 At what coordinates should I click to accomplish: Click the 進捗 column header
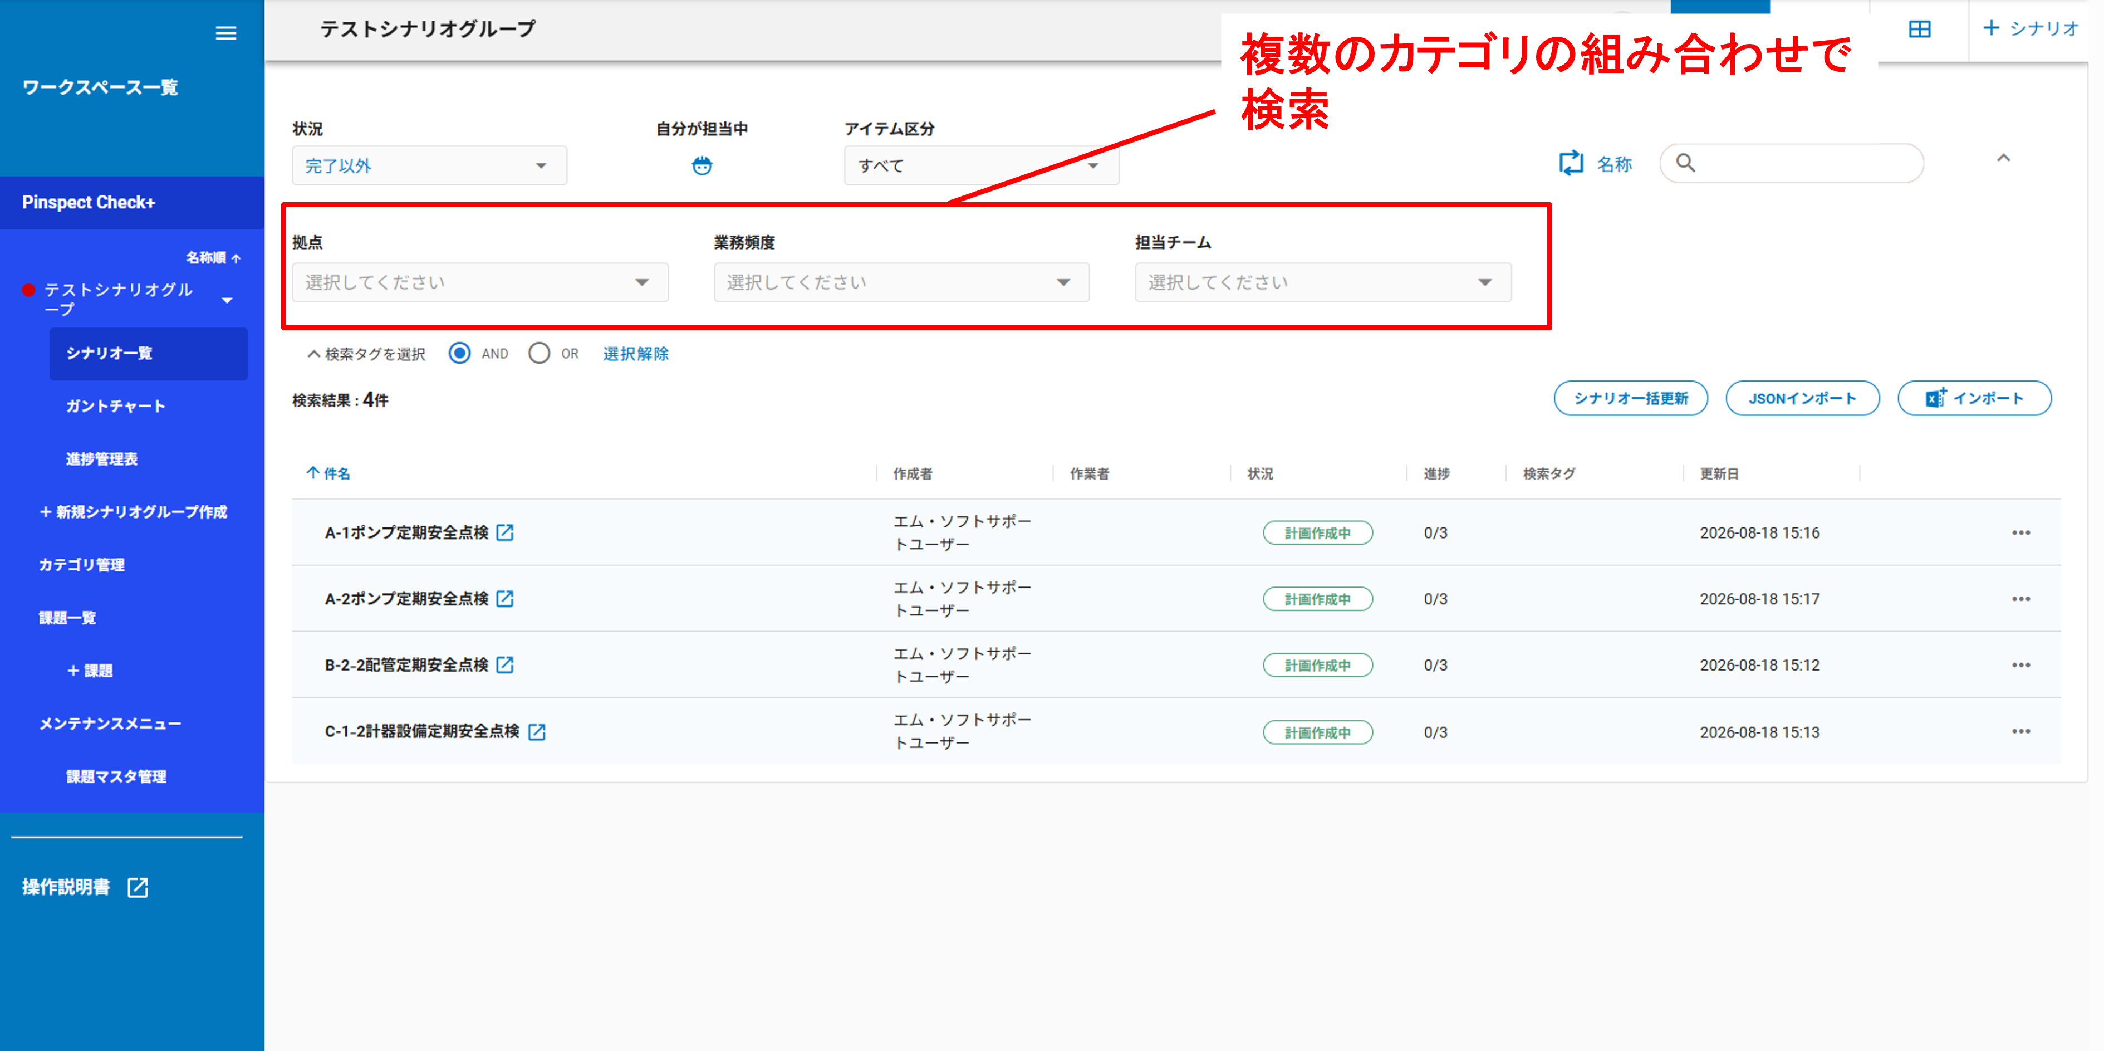pos(1436,474)
